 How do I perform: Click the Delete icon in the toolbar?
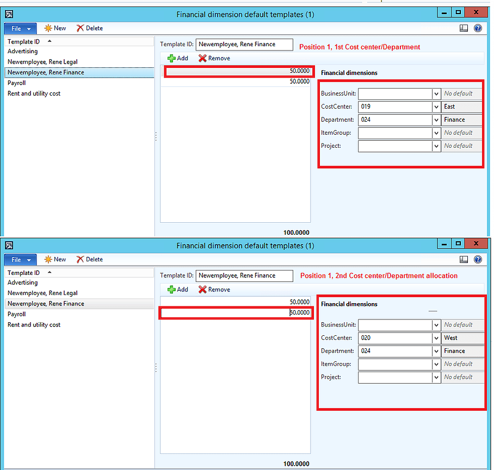click(89, 28)
